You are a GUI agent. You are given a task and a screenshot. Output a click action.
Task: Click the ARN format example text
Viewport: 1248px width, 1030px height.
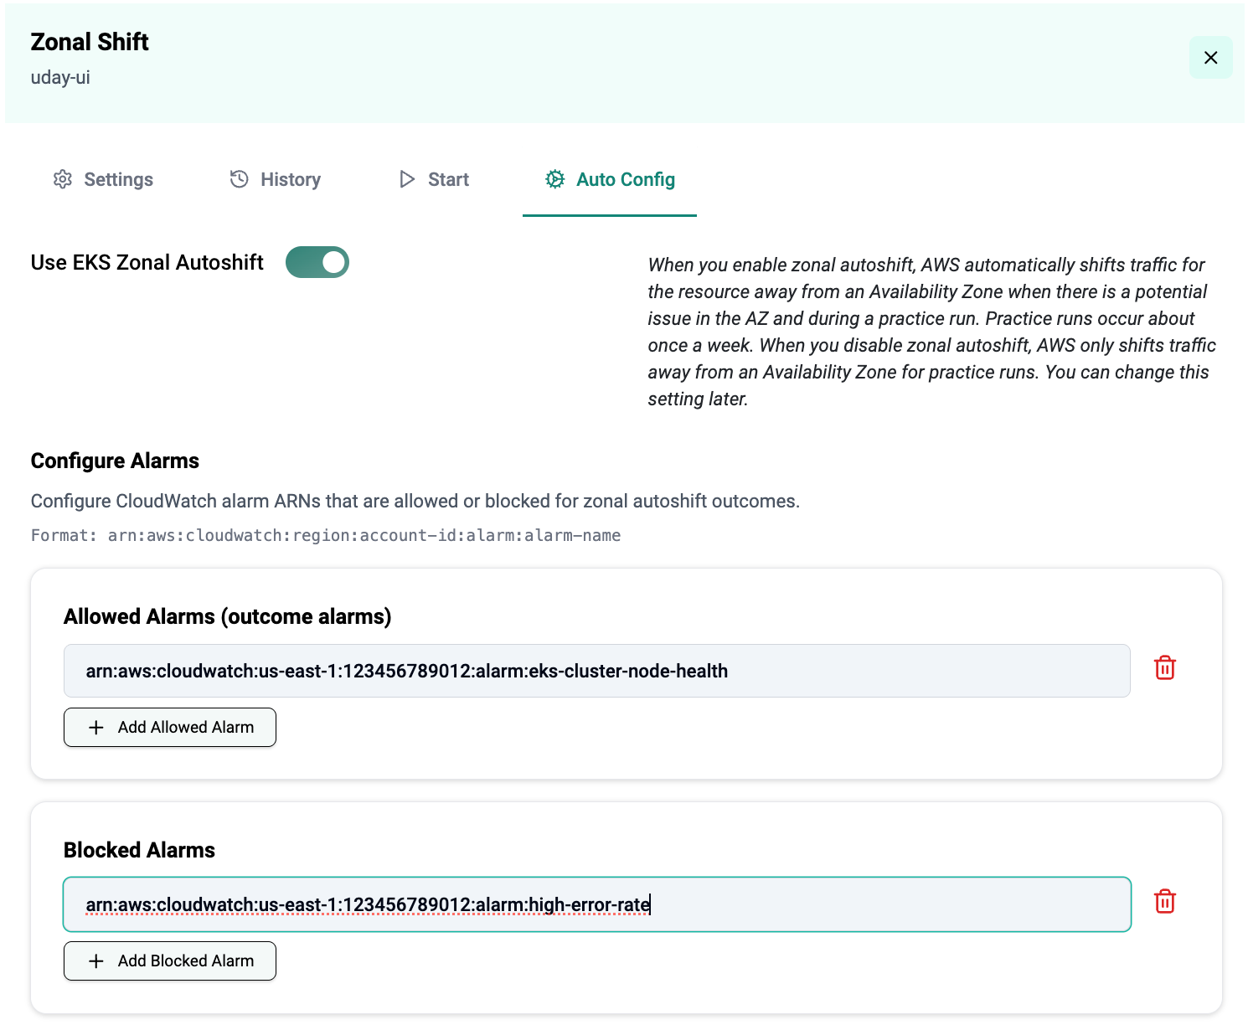point(326,535)
